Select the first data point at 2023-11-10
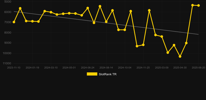206x100 pixels. 14,22
